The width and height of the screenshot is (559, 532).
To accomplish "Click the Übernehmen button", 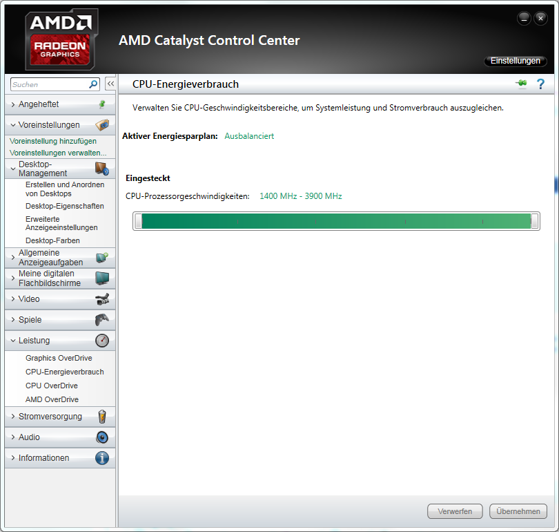I will tap(518, 511).
